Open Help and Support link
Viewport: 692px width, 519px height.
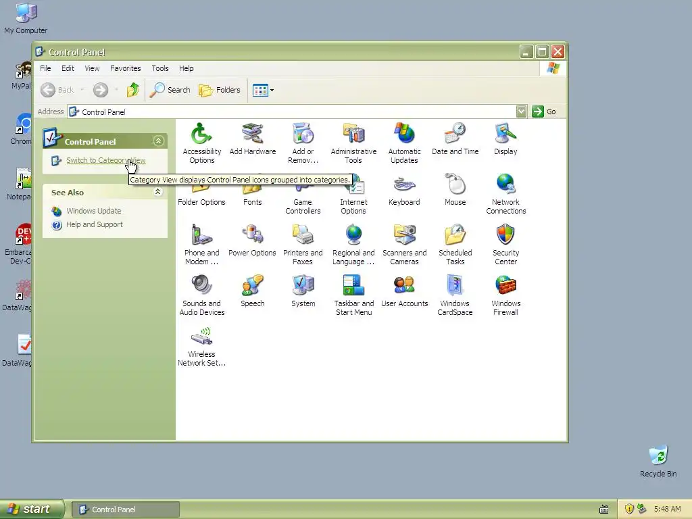click(95, 224)
